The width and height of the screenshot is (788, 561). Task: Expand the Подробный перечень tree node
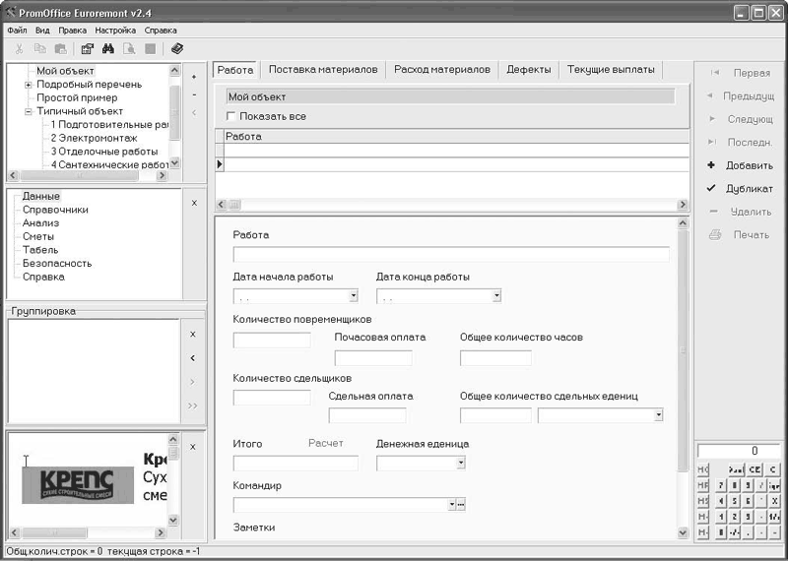coord(29,85)
